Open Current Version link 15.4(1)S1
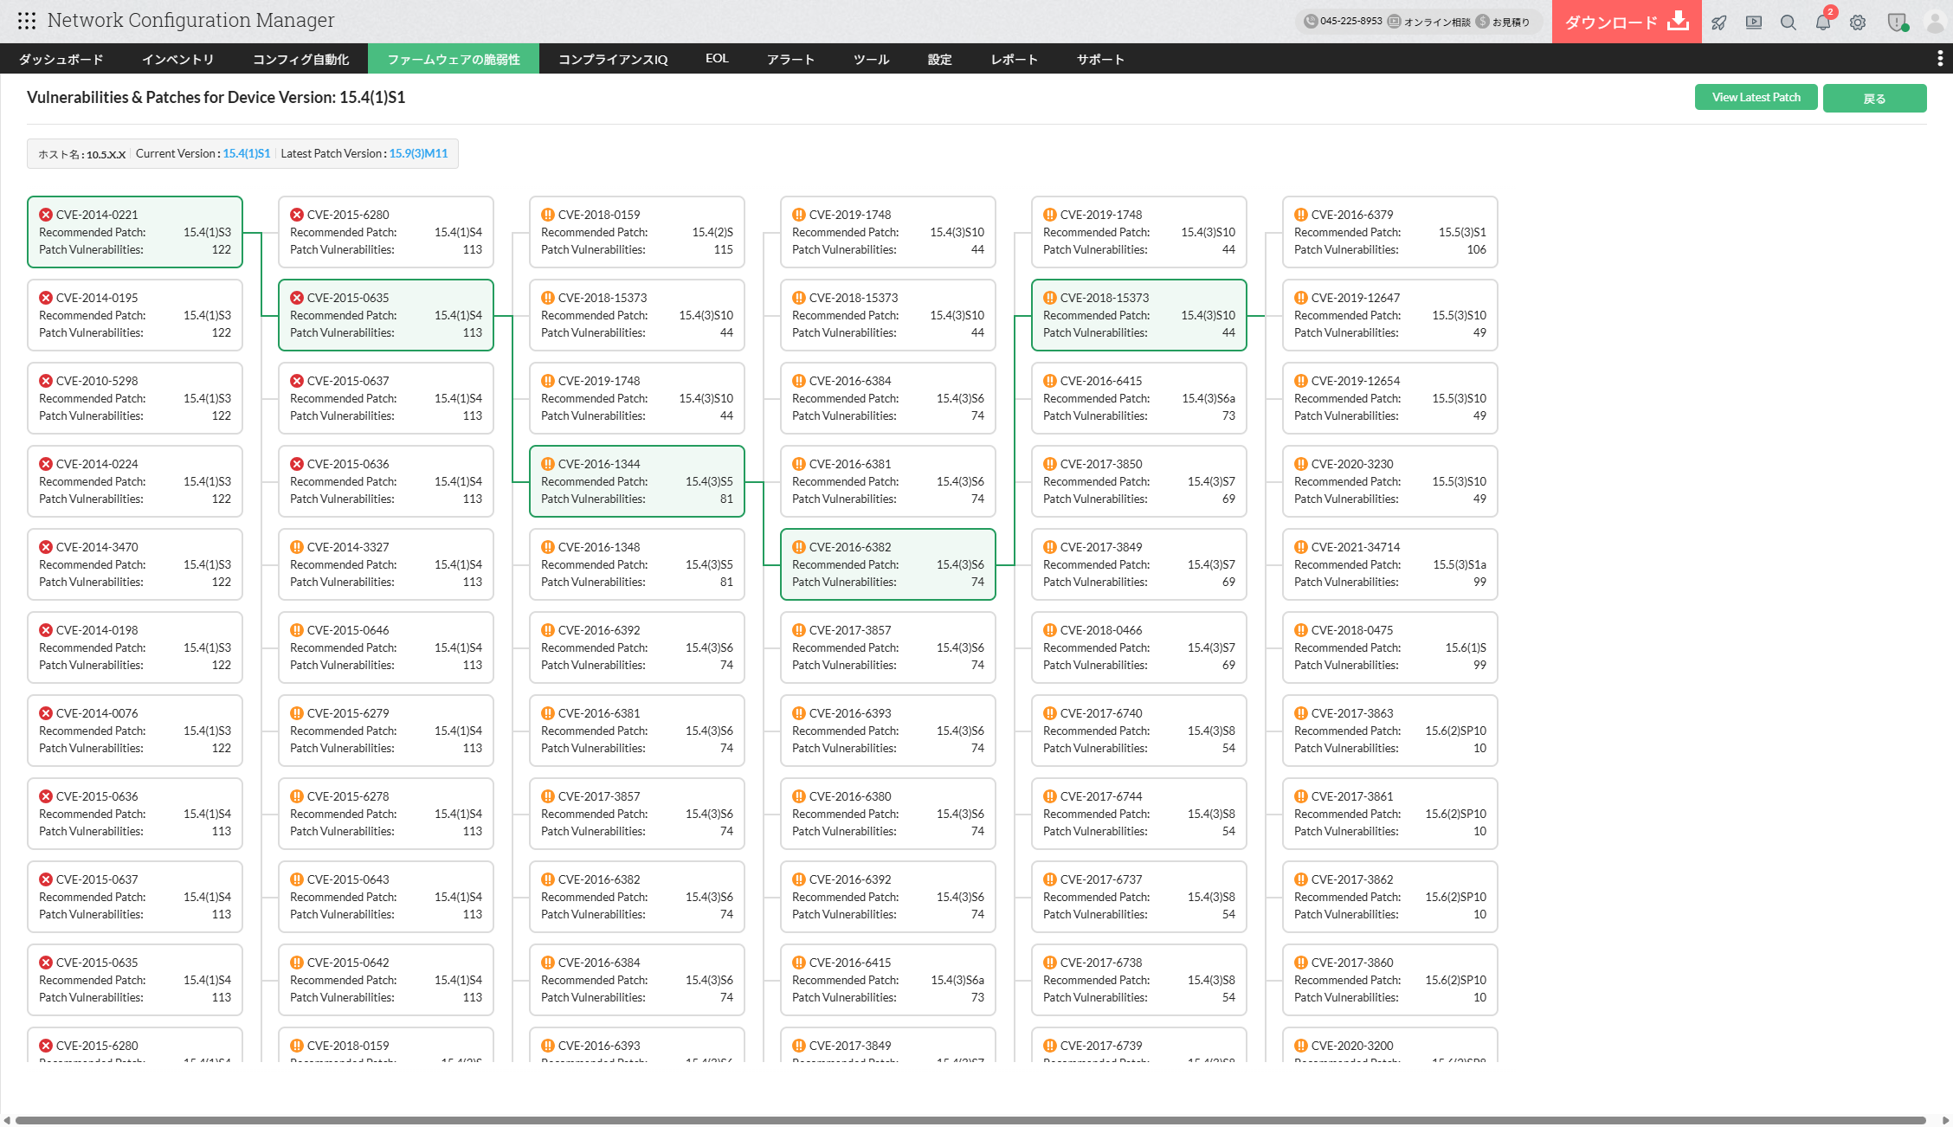 247,153
